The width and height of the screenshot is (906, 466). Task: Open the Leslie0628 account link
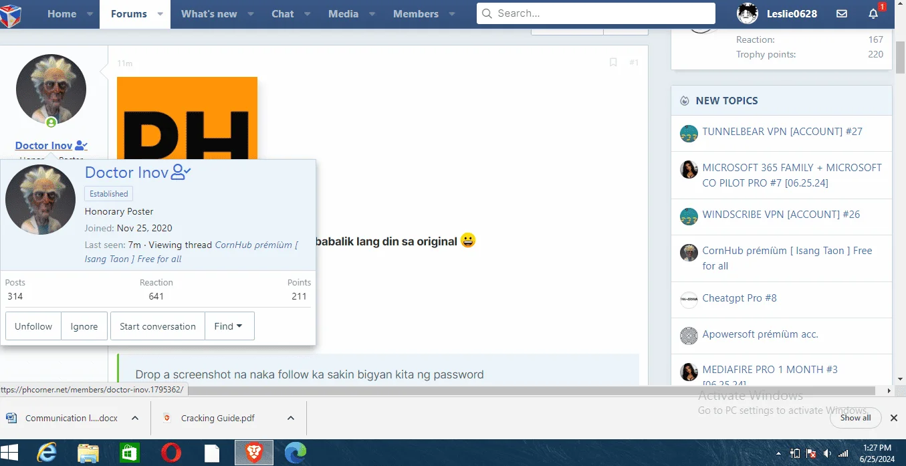(x=792, y=14)
